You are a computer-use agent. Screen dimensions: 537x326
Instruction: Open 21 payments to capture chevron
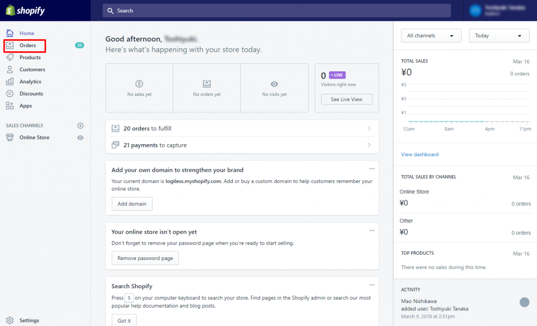point(369,145)
